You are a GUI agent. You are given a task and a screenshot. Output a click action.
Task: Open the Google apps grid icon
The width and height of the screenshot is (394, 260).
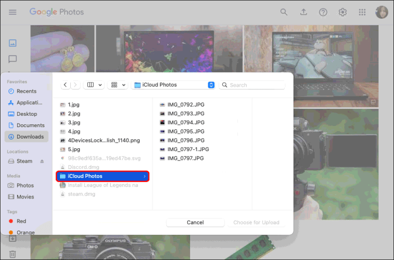coord(362,12)
